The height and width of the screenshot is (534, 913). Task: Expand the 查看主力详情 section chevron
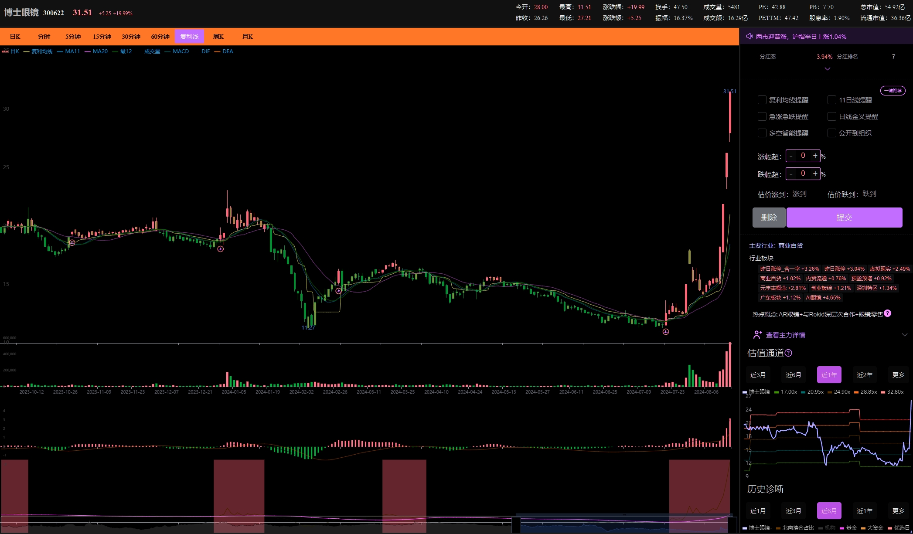tap(905, 335)
